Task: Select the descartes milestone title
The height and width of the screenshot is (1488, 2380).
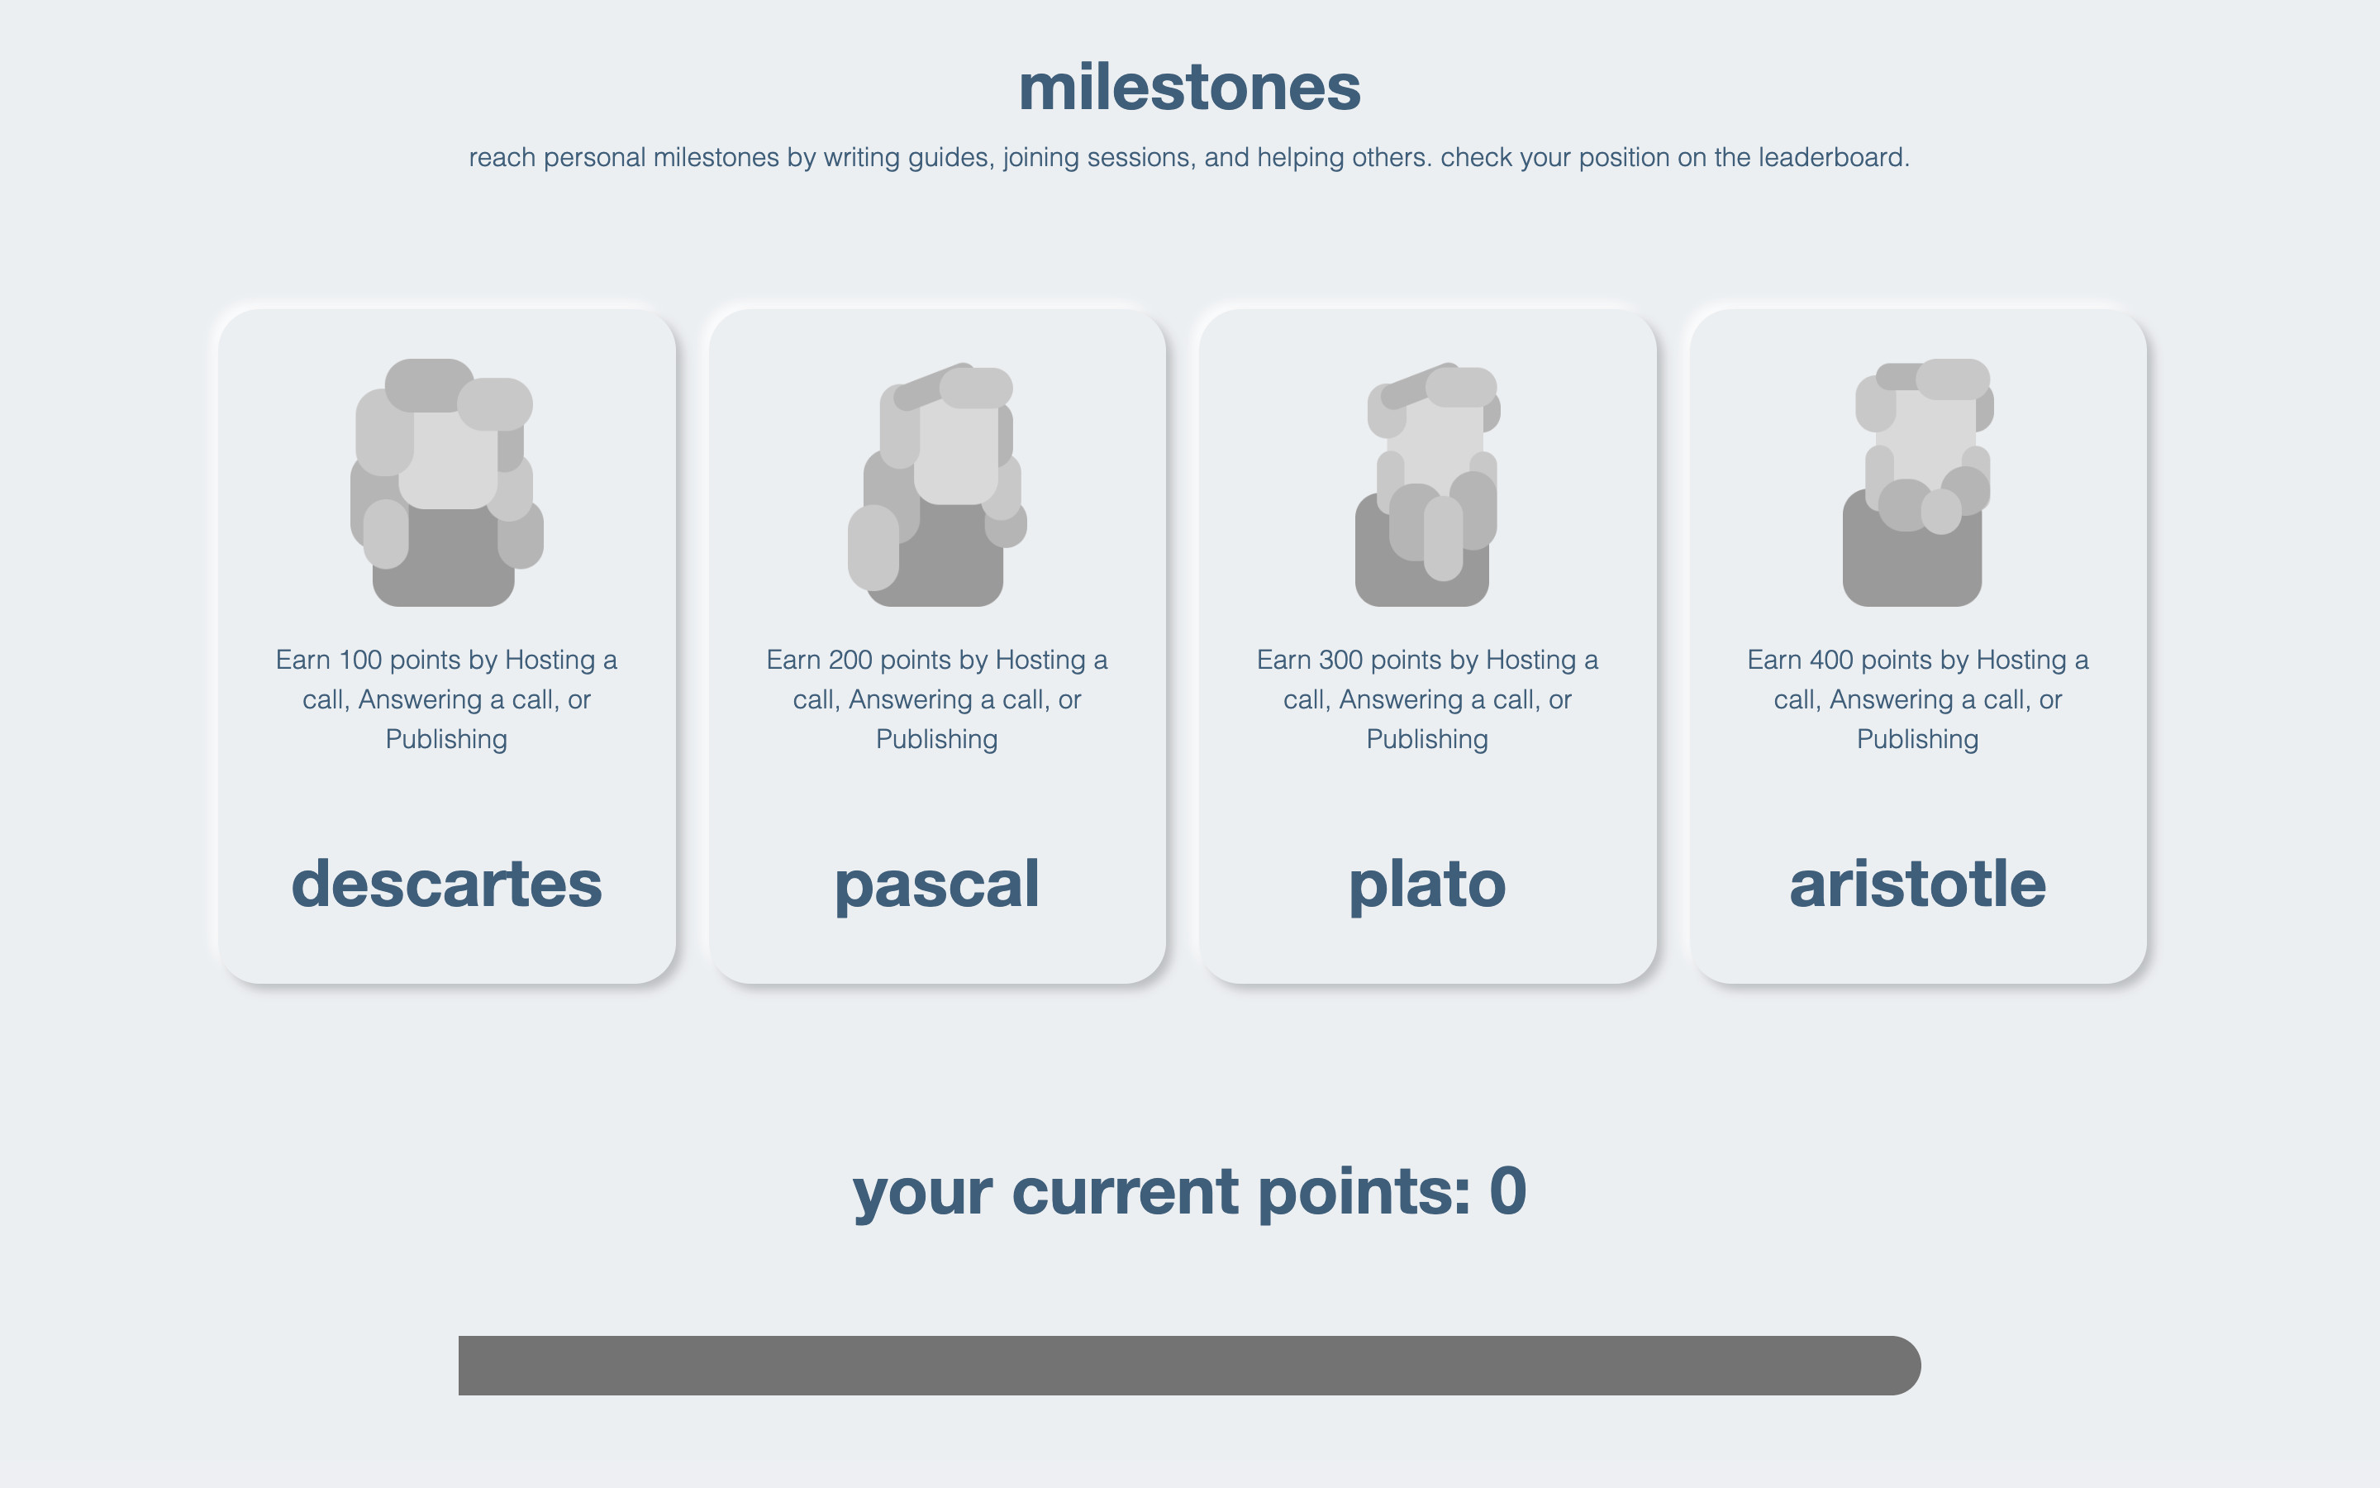Action: point(446,883)
